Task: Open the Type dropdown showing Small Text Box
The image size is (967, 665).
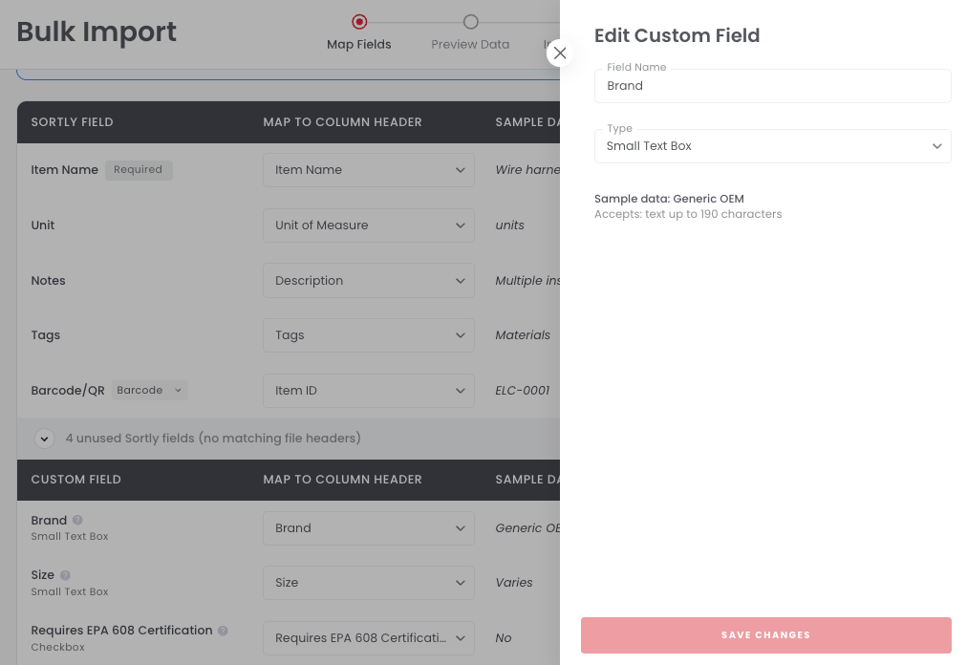Action: (x=772, y=146)
